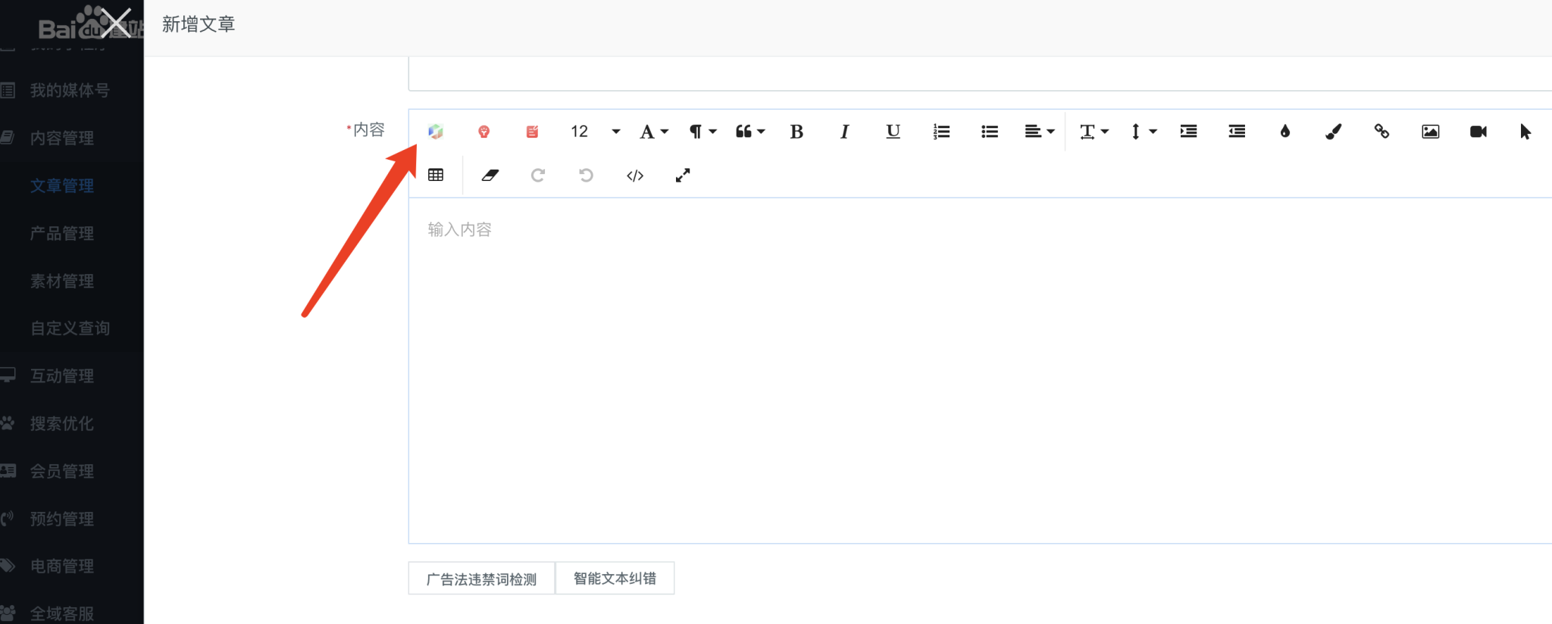Viewport: 1552px width, 624px height.
Task: Insert an image into the article
Action: click(x=1430, y=132)
